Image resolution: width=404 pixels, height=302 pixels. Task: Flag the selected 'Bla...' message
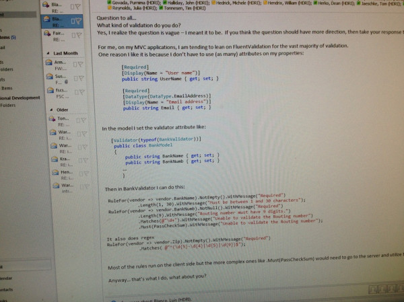pyautogui.click(x=78, y=21)
